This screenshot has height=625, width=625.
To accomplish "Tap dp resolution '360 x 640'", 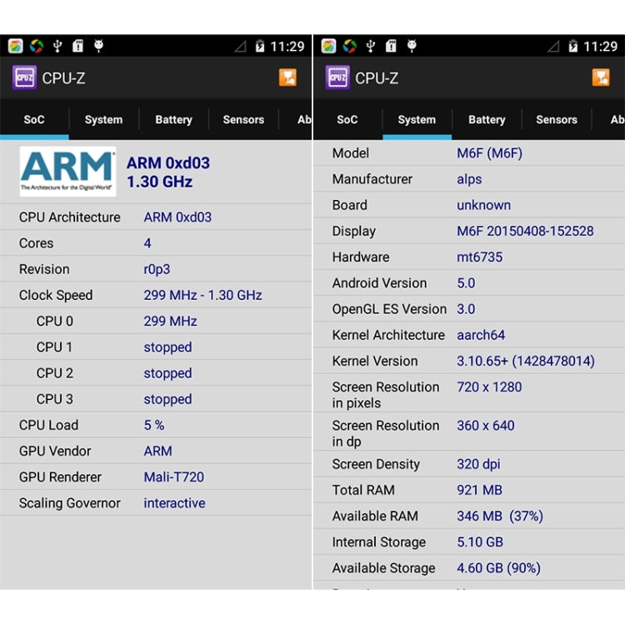I will click(486, 426).
